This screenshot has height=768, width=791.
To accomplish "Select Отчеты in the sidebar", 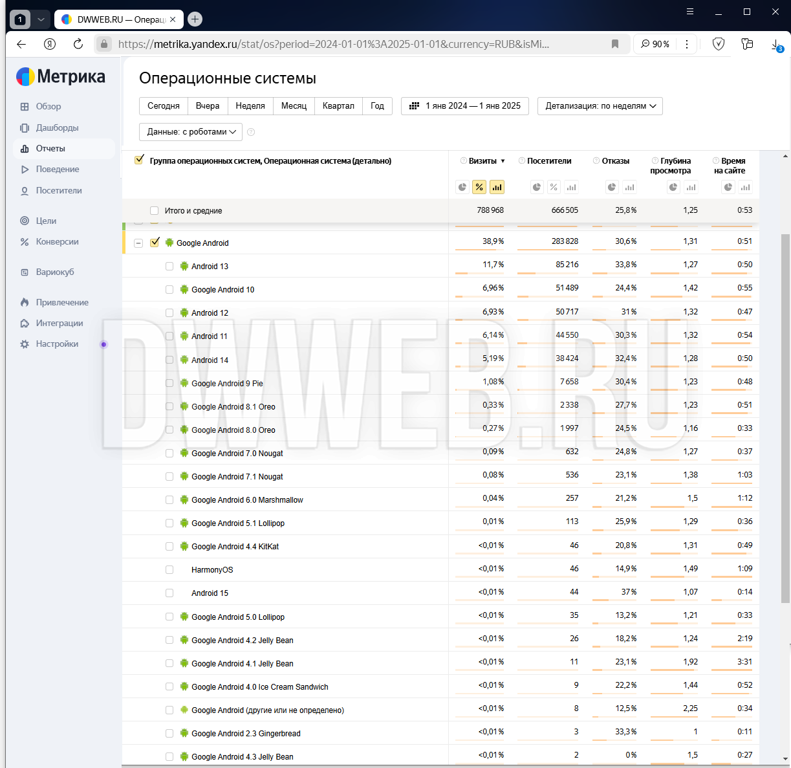I will [63, 148].
